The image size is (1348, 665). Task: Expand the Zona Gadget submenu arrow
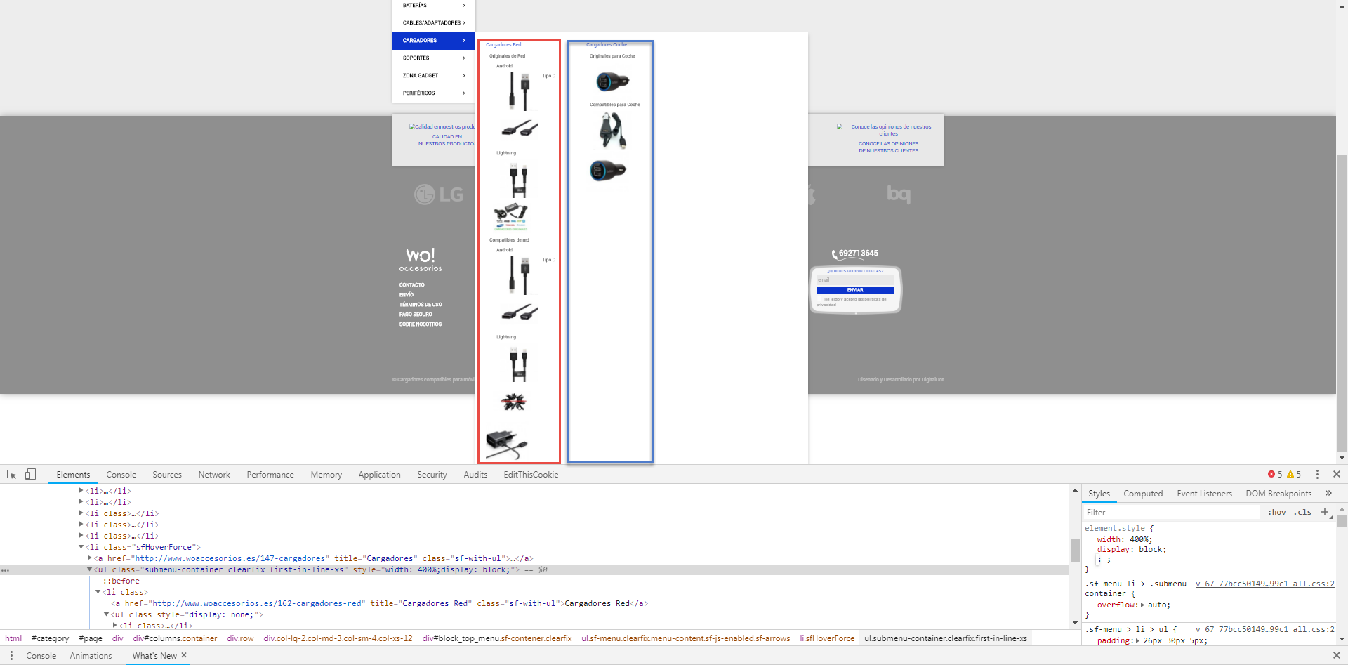pyautogui.click(x=464, y=76)
